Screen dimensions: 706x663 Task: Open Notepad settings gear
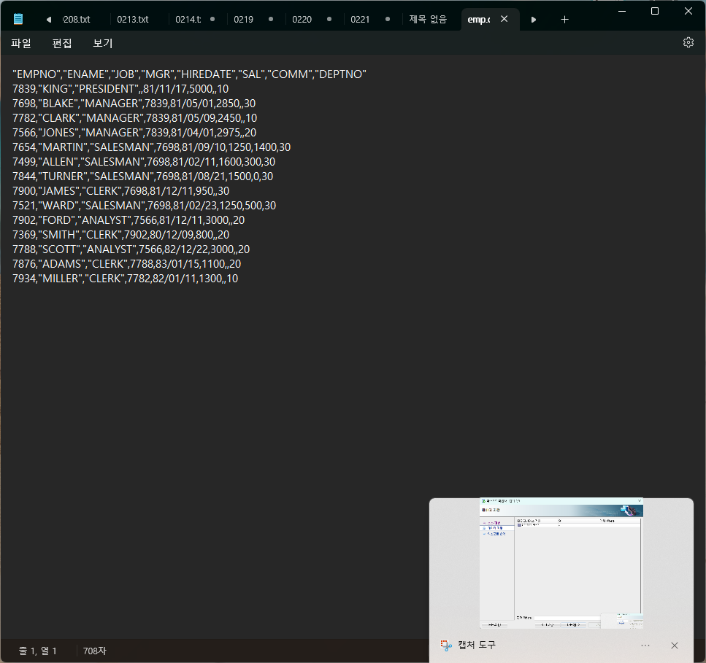click(x=688, y=42)
